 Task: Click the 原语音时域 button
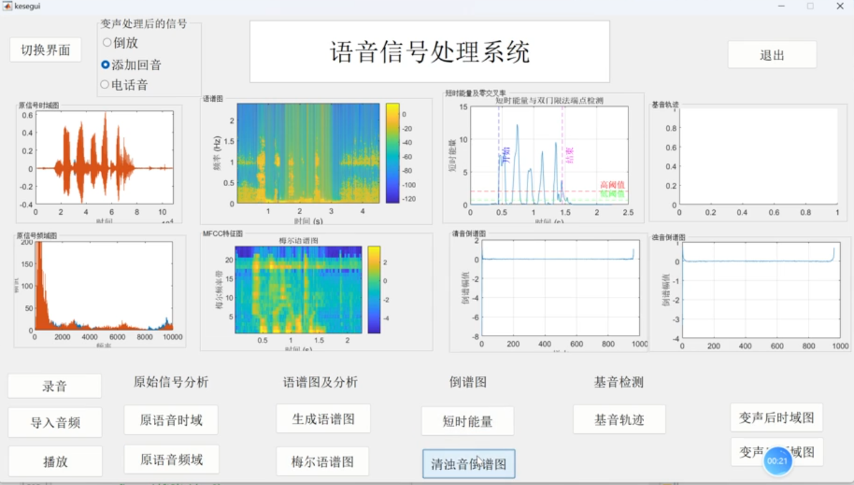coord(171,420)
